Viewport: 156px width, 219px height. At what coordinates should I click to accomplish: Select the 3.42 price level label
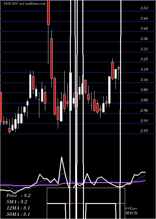144,28
